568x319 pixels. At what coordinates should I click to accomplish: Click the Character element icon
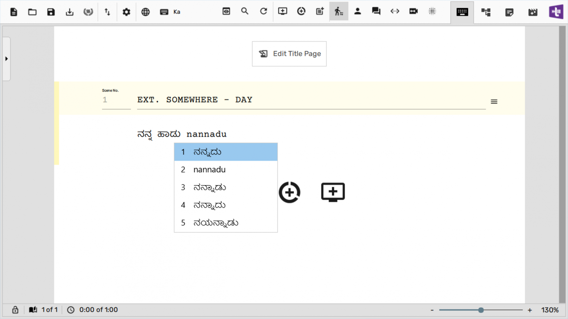point(358,11)
